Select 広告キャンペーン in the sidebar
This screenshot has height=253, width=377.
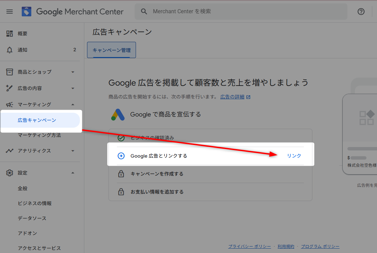point(40,120)
